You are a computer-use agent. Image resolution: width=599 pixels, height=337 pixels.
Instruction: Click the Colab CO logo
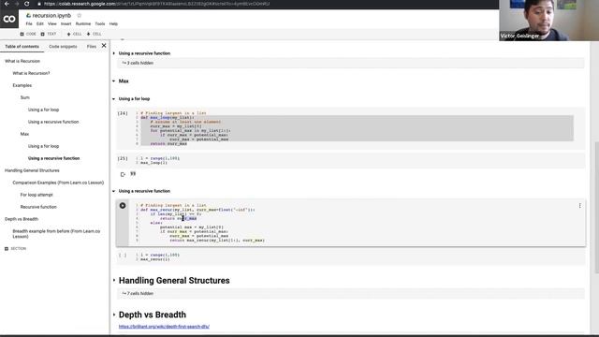point(9,19)
